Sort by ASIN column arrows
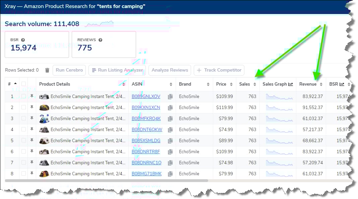The height and width of the screenshot is (199, 358). 171,84
